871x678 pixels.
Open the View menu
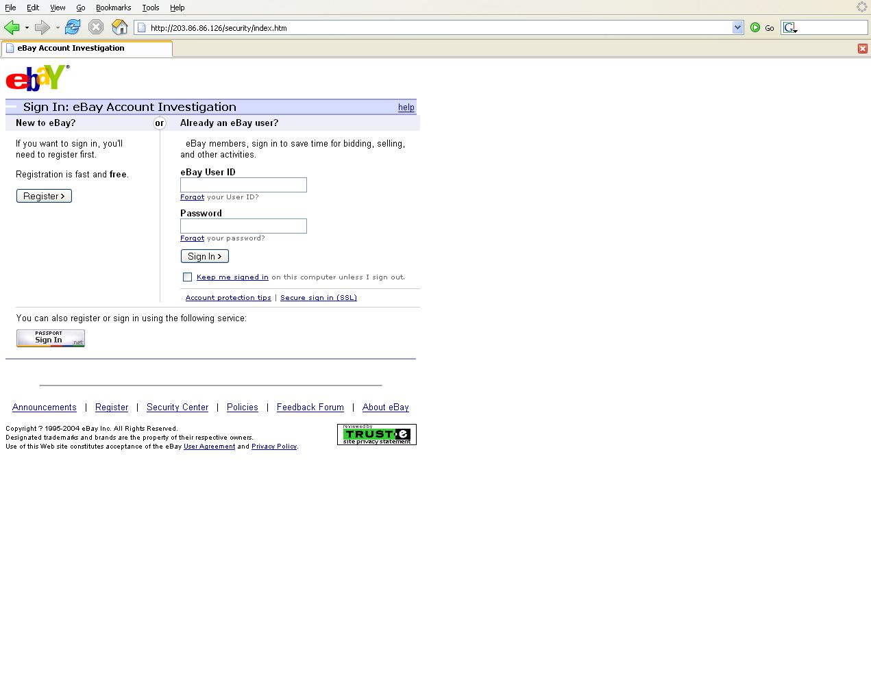pos(58,8)
